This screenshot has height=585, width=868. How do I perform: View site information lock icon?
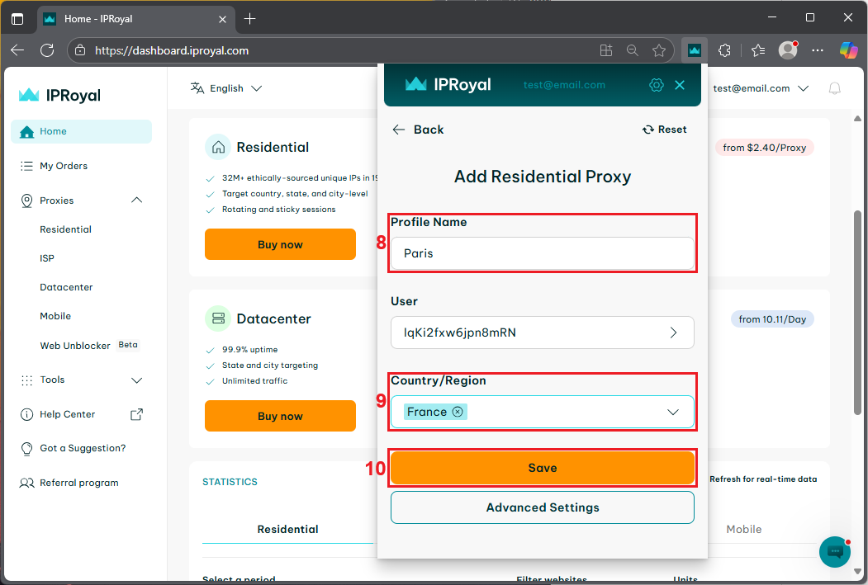tap(80, 50)
